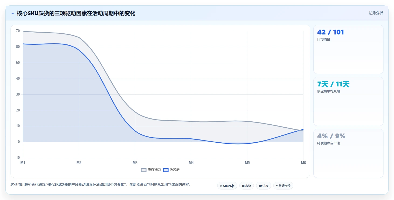The width and height of the screenshot is (394, 200).
Task: Click the 4% / 9% inventory value
Action: 331,136
